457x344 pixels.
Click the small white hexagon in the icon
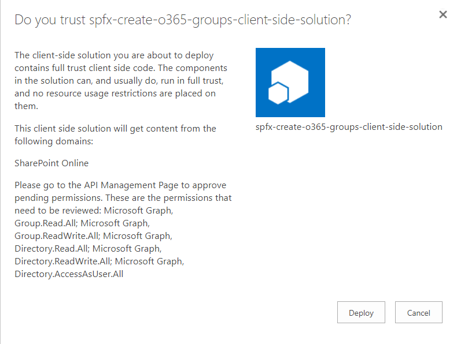278,94
